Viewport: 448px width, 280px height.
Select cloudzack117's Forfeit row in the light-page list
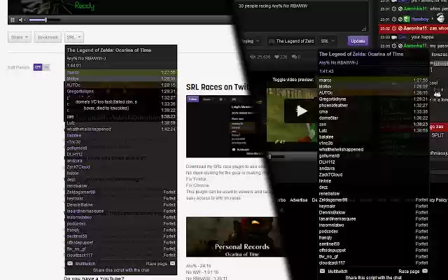point(121,255)
